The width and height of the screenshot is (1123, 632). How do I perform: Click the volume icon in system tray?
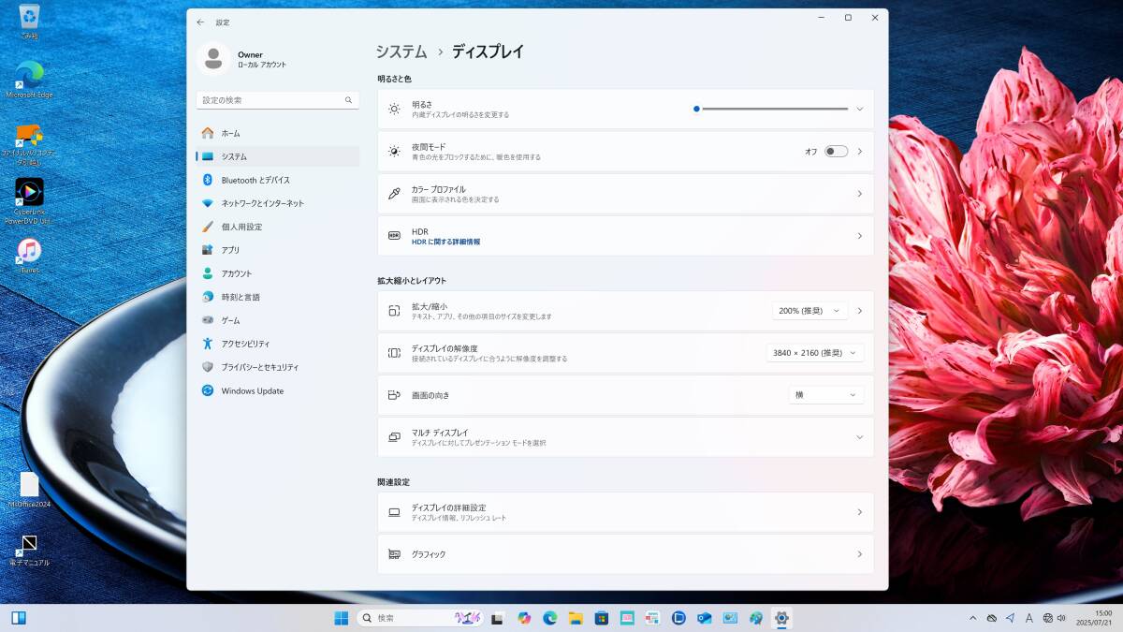point(1061,618)
